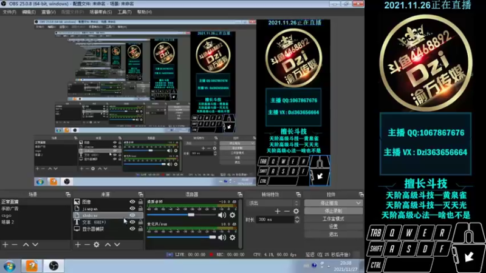486x273 pixels.
Task: Remove selected source with the minus icon
Action: [87, 244]
